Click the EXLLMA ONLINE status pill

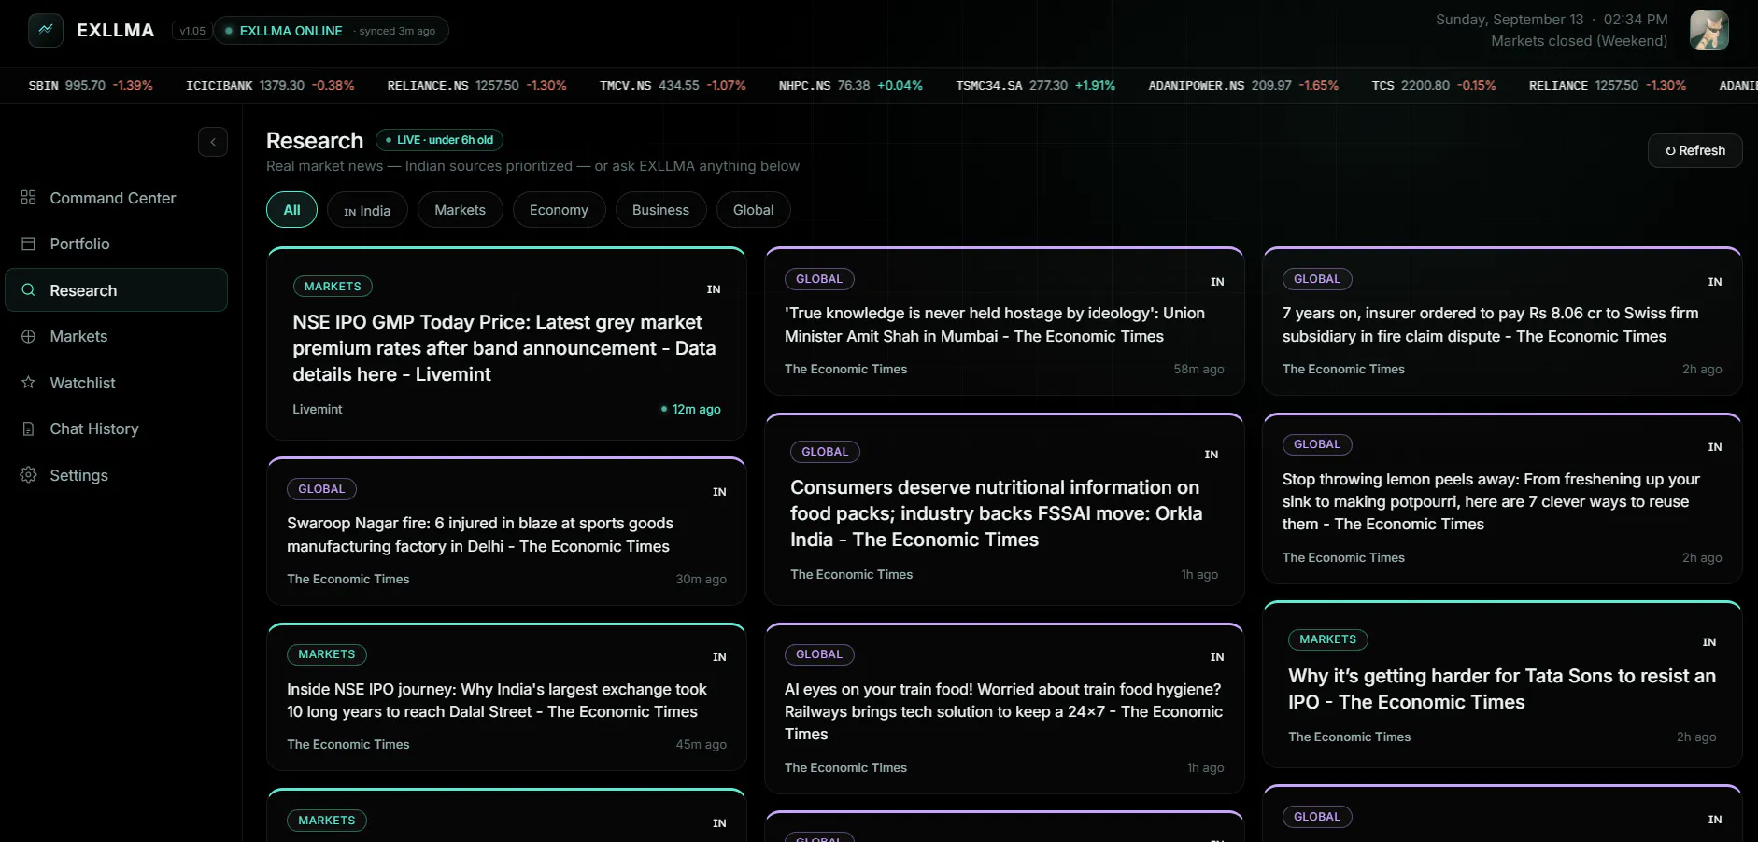pos(331,31)
